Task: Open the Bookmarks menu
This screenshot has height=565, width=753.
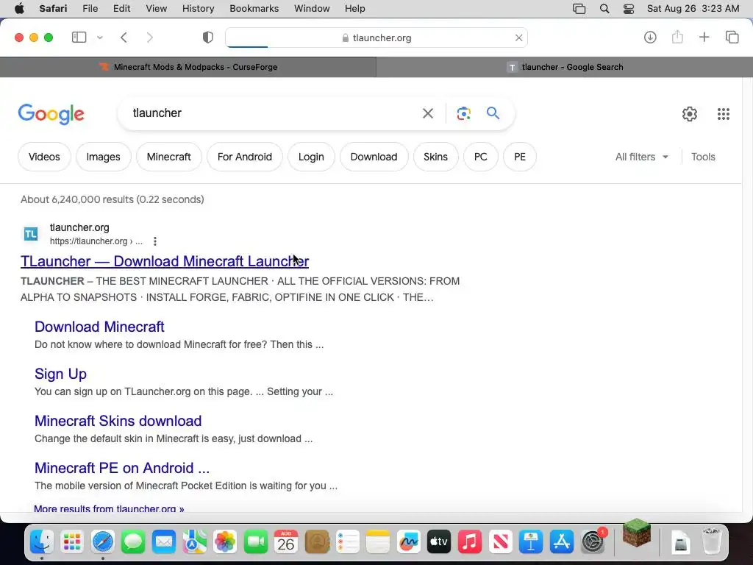Action: (x=254, y=9)
